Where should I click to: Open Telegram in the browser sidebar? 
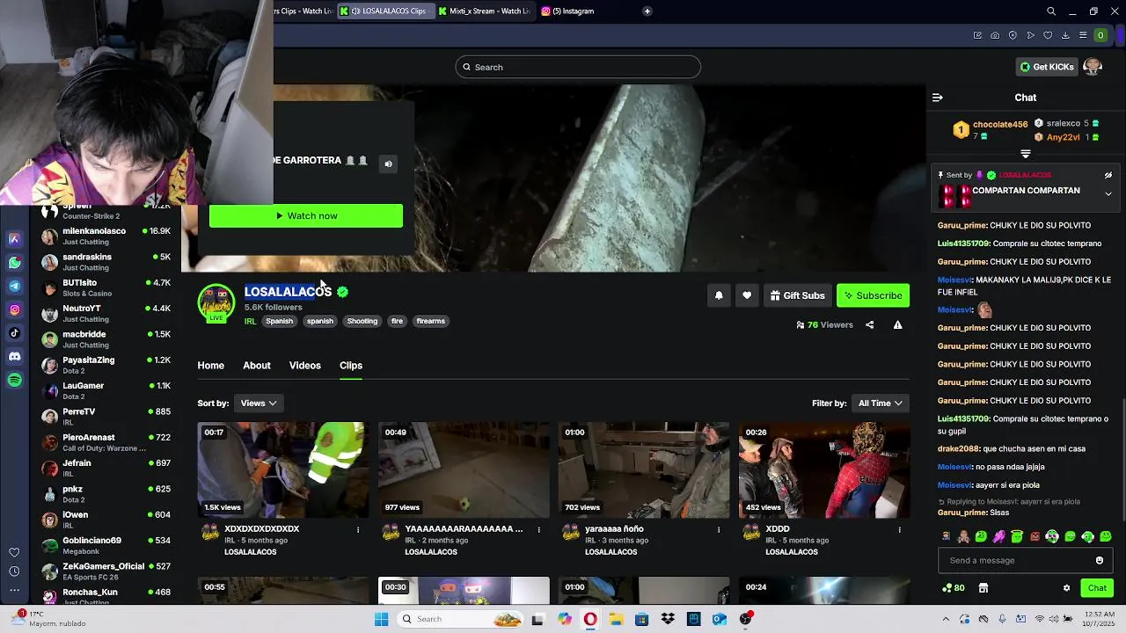[x=14, y=286]
